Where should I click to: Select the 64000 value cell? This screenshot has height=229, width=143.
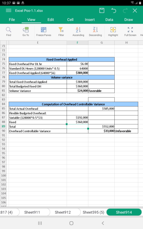coord(77,68)
